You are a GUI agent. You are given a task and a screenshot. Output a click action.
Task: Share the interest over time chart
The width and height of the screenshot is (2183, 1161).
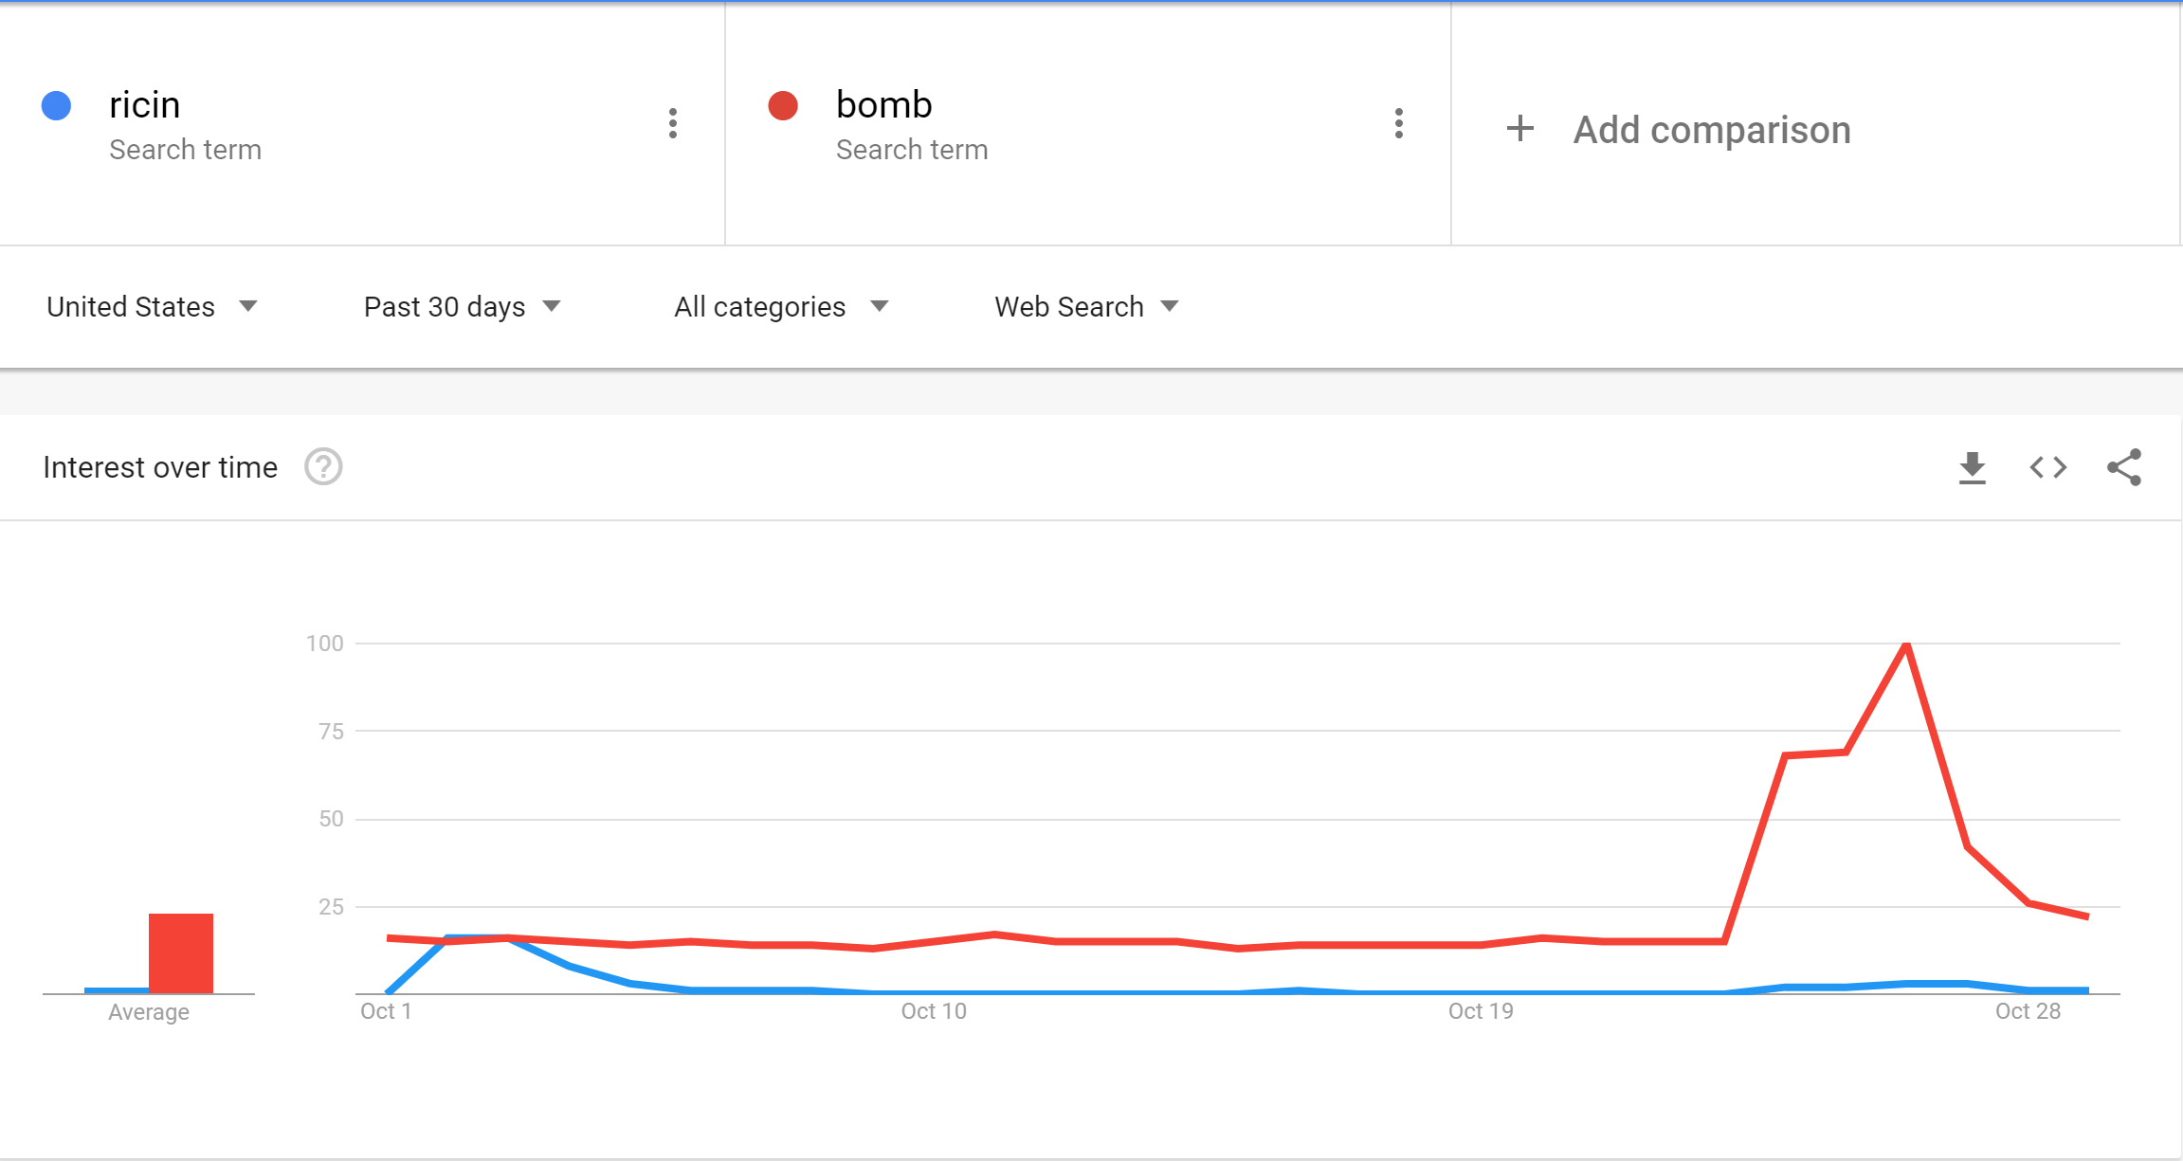click(x=2124, y=467)
